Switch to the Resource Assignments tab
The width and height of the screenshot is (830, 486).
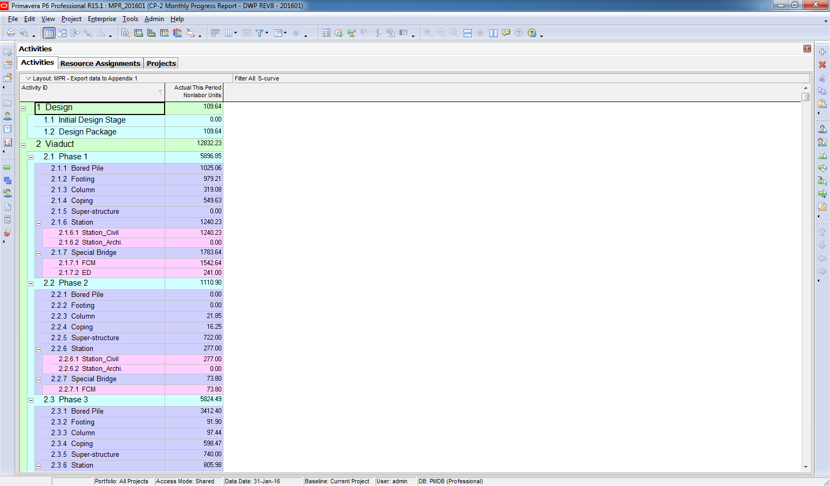tap(100, 63)
